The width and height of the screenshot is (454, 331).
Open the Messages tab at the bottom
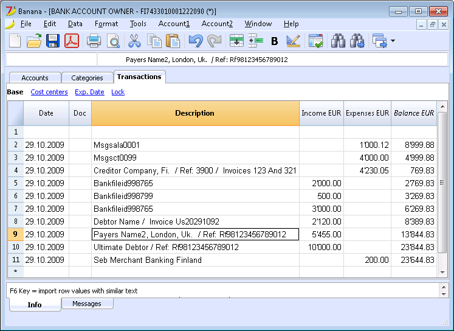[x=87, y=304]
